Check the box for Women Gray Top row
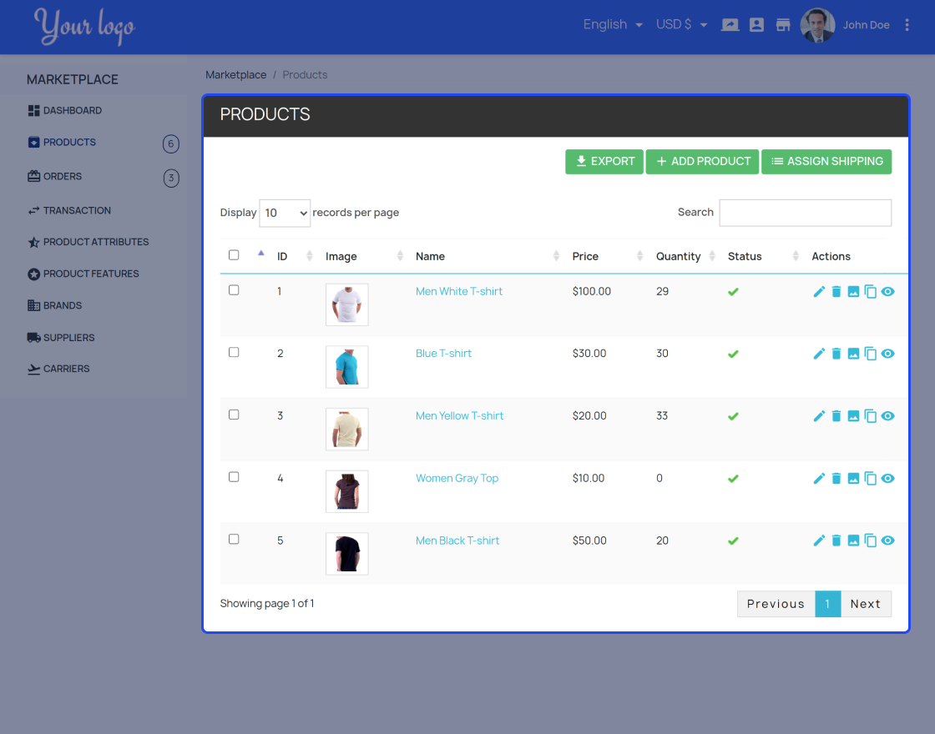Image resolution: width=935 pixels, height=734 pixels. [234, 477]
